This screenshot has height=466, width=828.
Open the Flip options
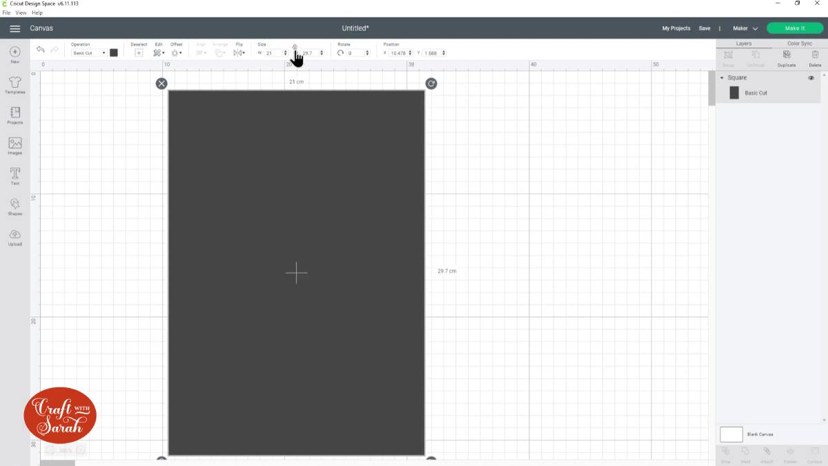point(239,52)
